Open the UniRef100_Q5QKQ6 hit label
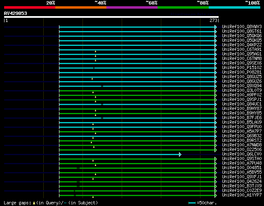Screen dimensions: 264x206 [x=242, y=36]
